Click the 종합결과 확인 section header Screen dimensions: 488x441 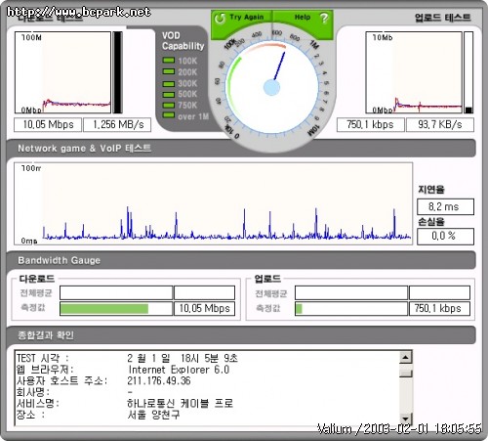click(x=241, y=335)
